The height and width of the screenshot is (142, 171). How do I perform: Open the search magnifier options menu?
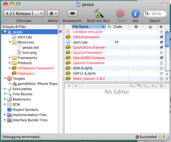148,13
